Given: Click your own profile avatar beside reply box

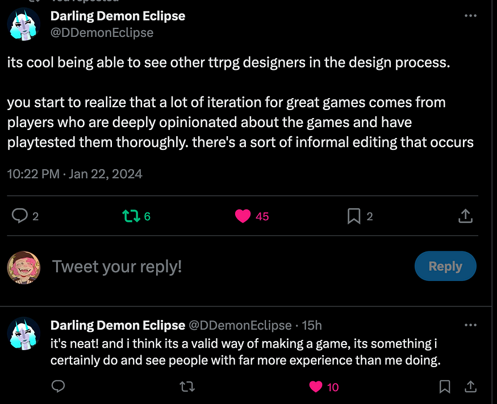Looking at the screenshot, I should tap(24, 268).
